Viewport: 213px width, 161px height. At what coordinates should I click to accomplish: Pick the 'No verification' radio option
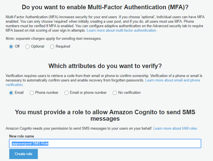[115, 93]
